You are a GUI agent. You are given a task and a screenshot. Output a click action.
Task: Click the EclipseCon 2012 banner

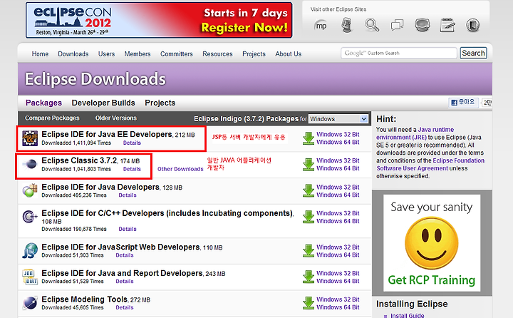click(x=159, y=20)
